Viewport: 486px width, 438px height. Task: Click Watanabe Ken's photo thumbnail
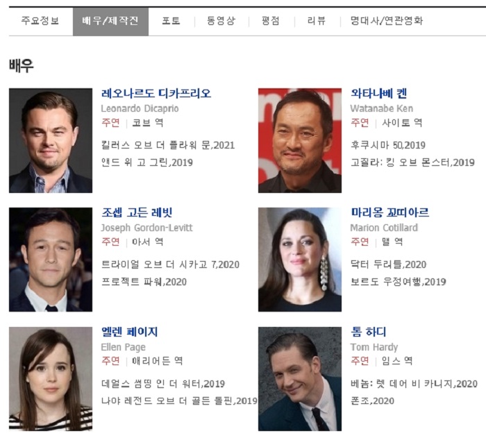coord(300,140)
